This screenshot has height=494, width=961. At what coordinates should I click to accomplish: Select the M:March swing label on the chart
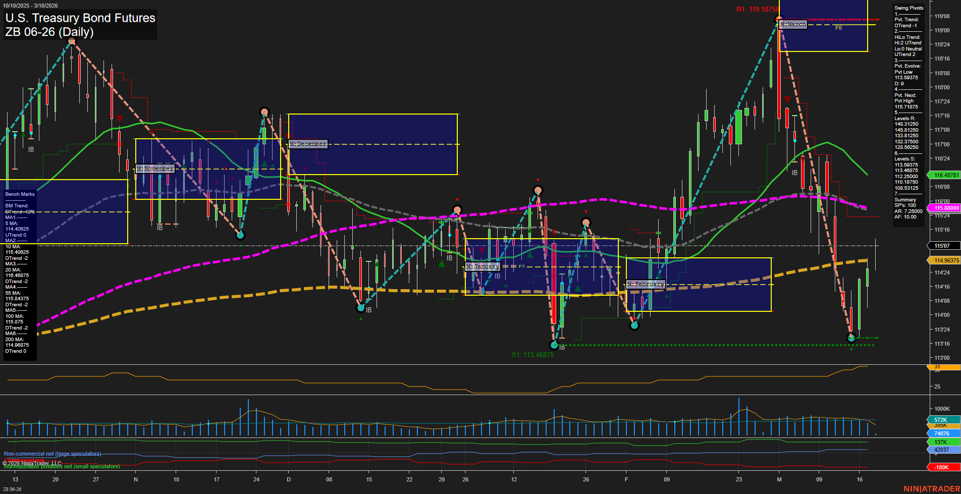792,24
